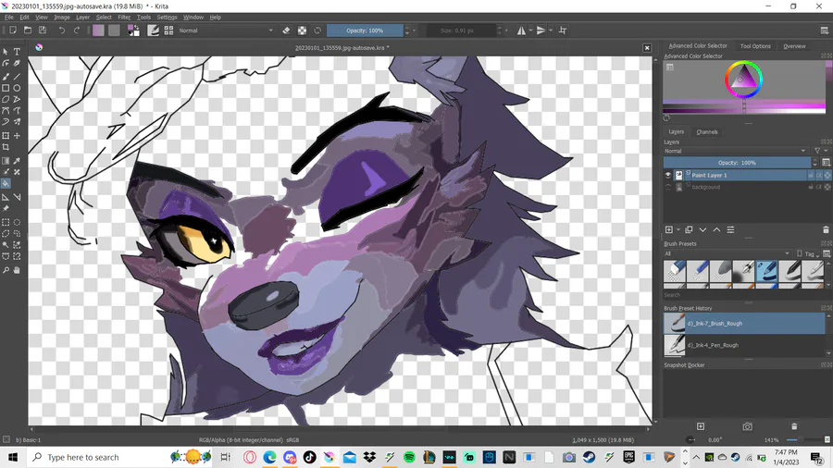Viewport: 833px width, 468px height.
Task: Adjust the layer Opacity slider
Action: click(x=737, y=163)
